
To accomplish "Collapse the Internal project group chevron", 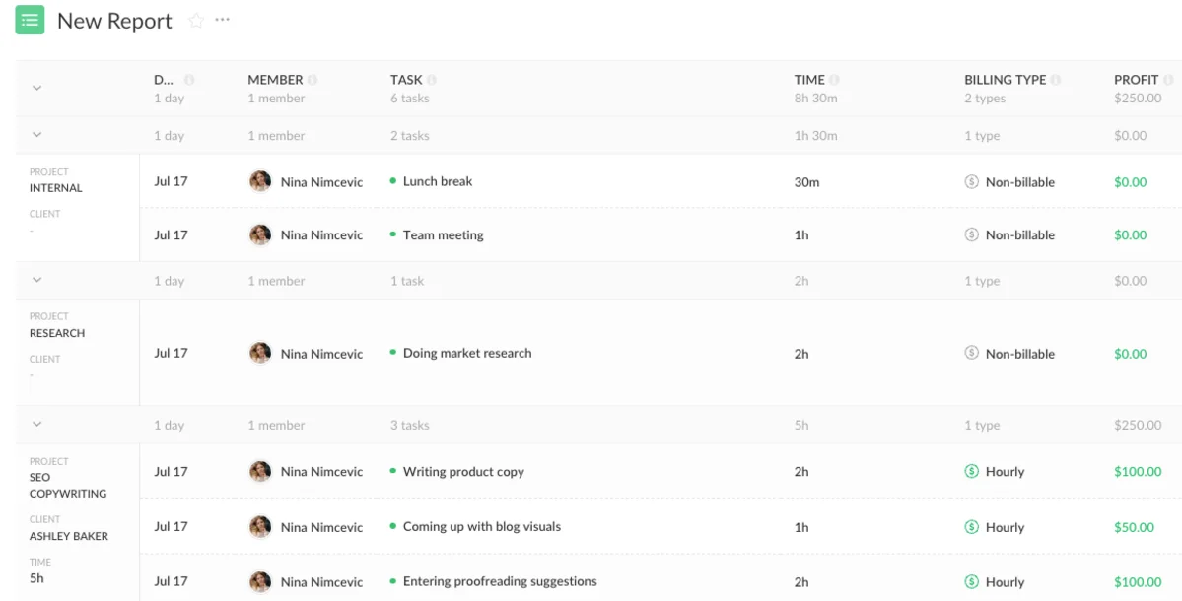I will tap(36, 135).
